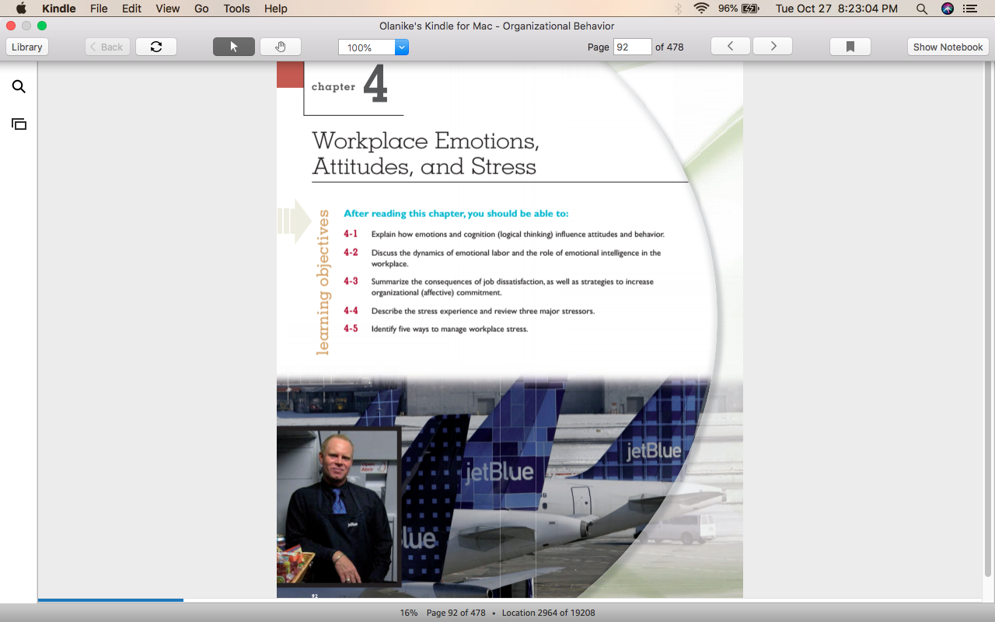995x622 pixels.
Task: Open the Edit menu
Action: [131, 9]
